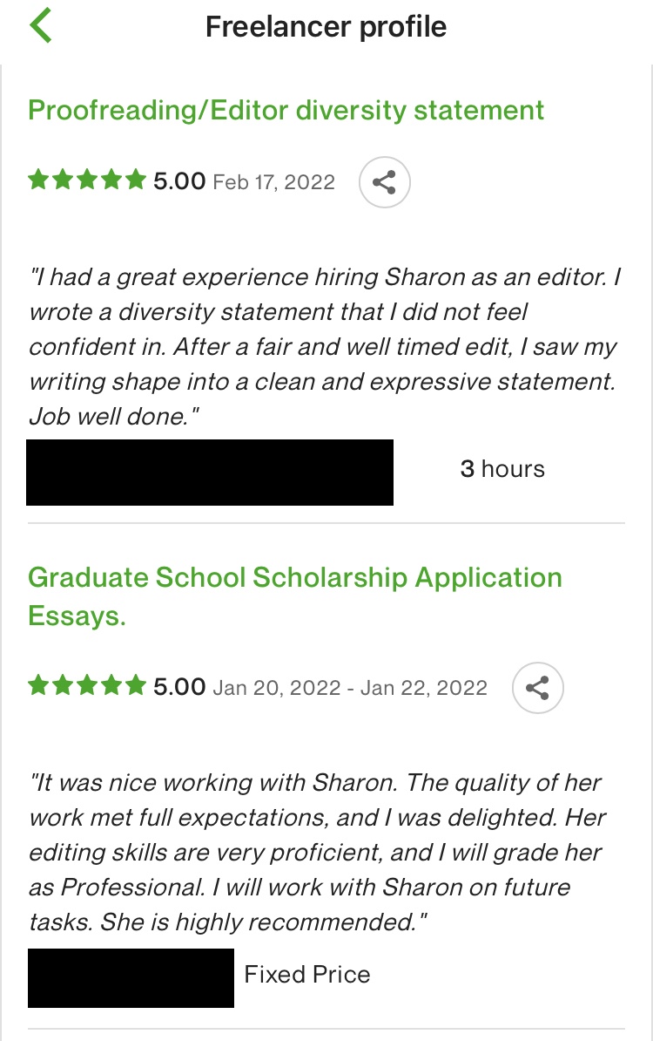Tap the redacted block beside "Fixed Price"

131,978
